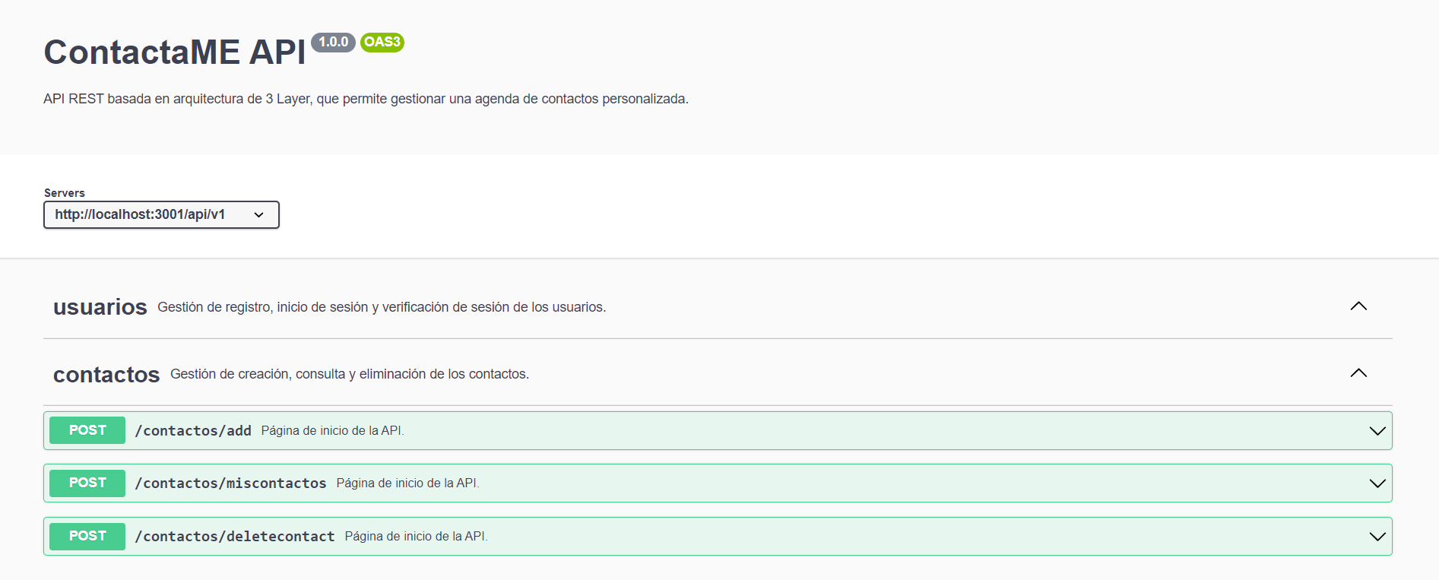Select the /contactos/miscontactos endpoint path
Screen dimensions: 1439x580
point(230,483)
